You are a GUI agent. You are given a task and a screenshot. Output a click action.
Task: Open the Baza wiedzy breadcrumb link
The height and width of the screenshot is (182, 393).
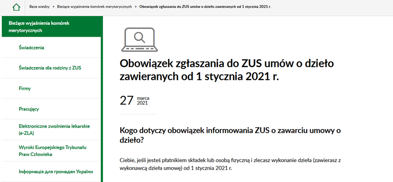click(40, 7)
